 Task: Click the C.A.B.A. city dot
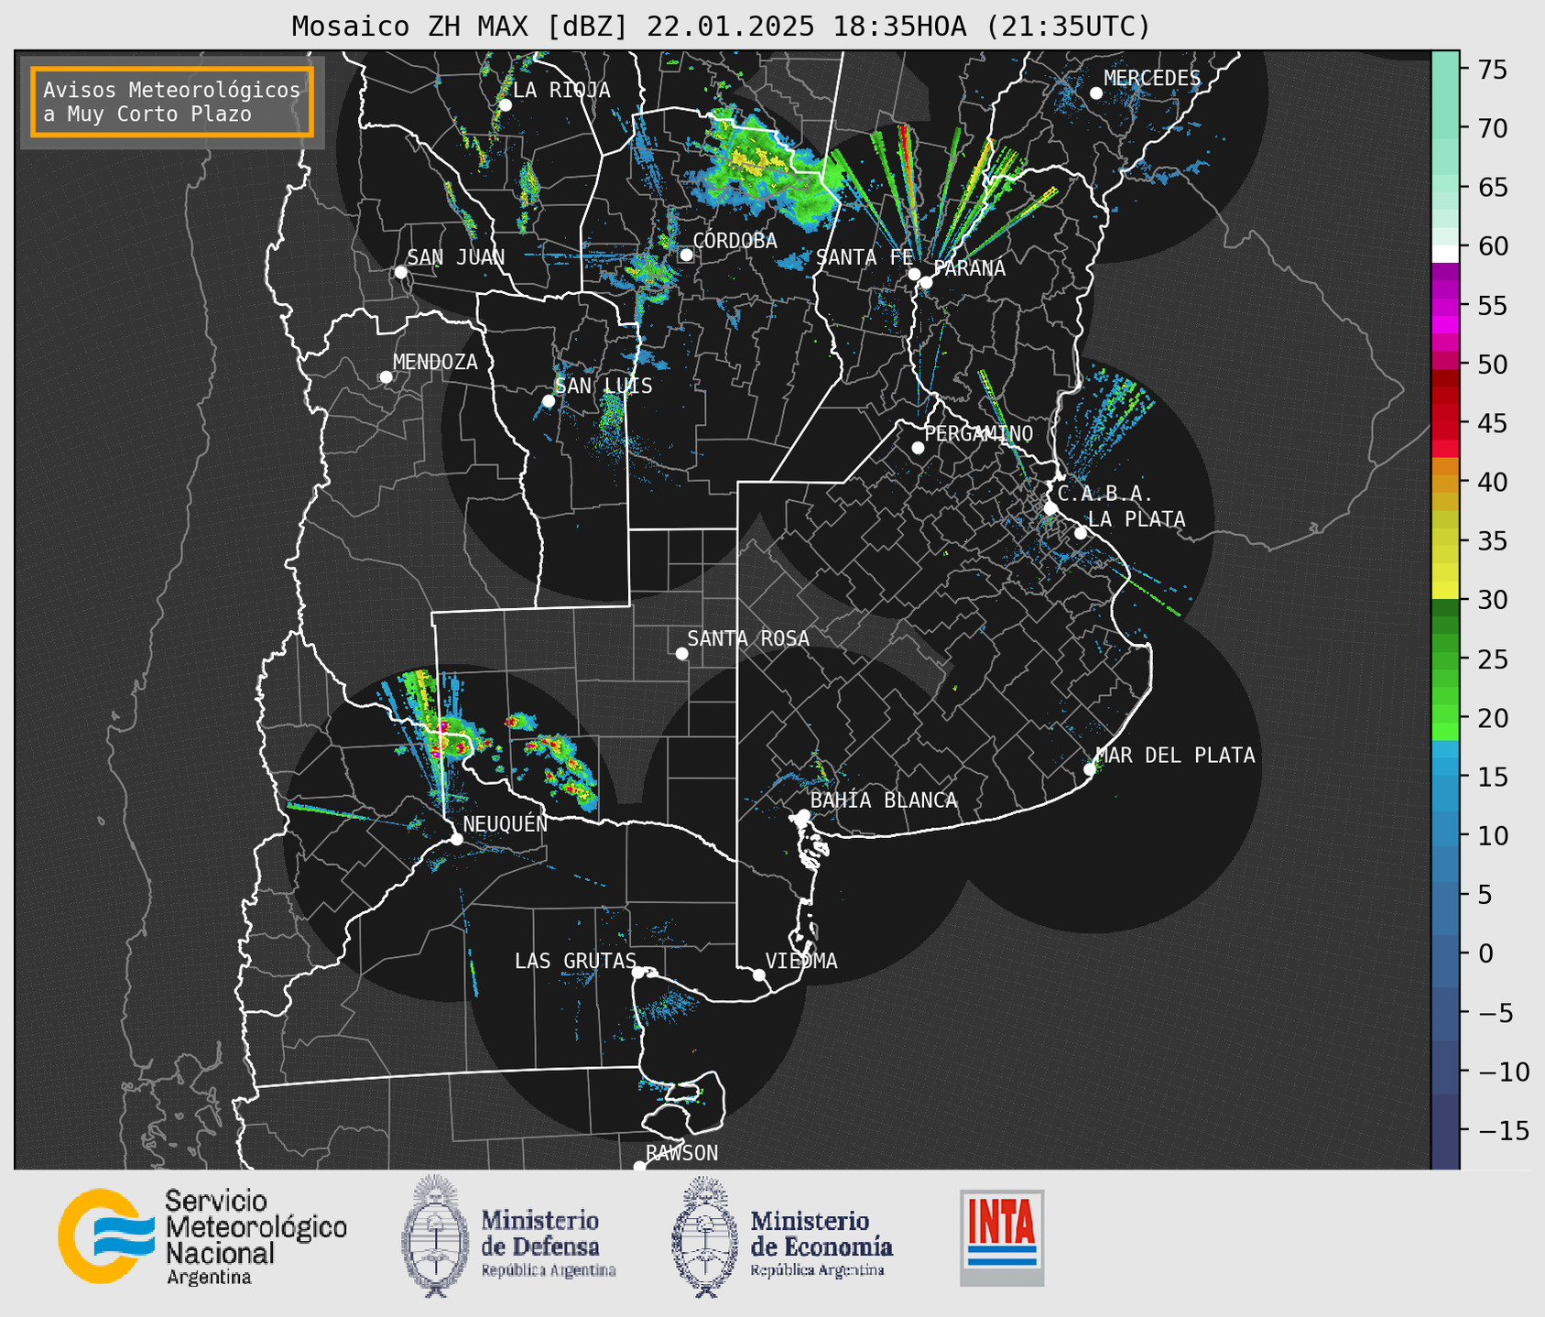[1050, 508]
